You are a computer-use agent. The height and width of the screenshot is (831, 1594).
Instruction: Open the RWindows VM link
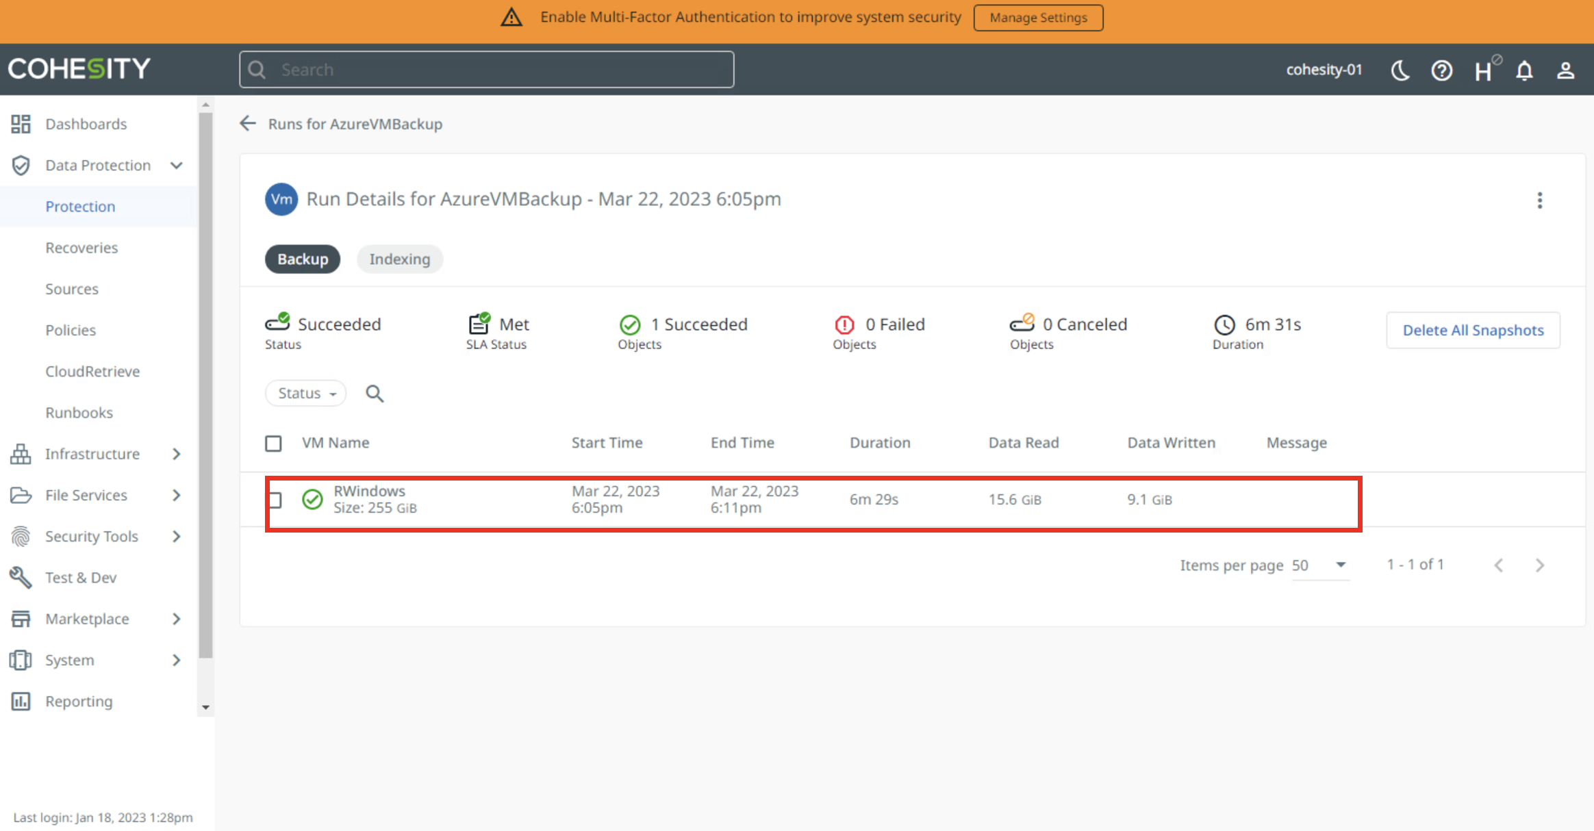(369, 491)
